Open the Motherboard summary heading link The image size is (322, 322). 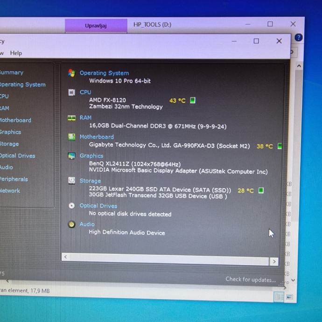pos(97,137)
